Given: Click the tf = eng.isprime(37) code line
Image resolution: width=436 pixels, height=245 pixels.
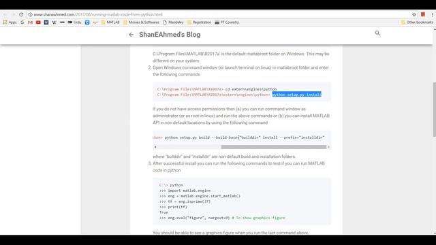Looking at the screenshot, I should tap(185, 201).
